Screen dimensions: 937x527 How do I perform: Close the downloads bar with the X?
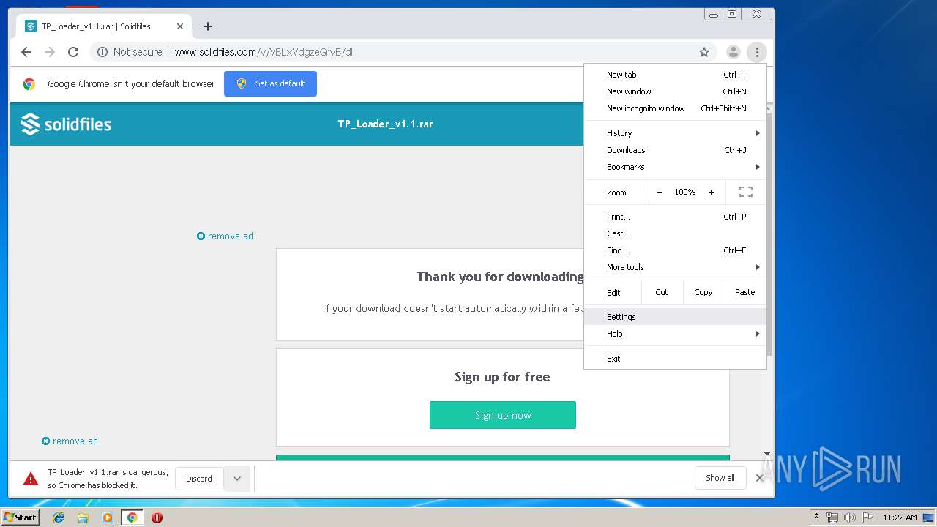pyautogui.click(x=759, y=478)
